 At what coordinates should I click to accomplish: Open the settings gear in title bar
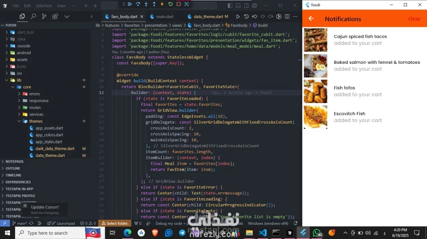tap(255, 6)
